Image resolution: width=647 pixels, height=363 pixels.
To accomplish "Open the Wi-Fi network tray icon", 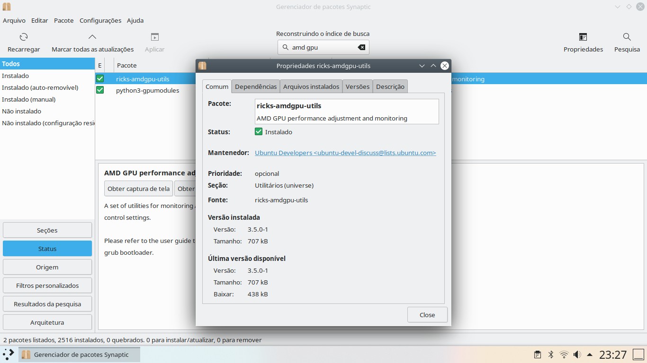I will click(564, 354).
